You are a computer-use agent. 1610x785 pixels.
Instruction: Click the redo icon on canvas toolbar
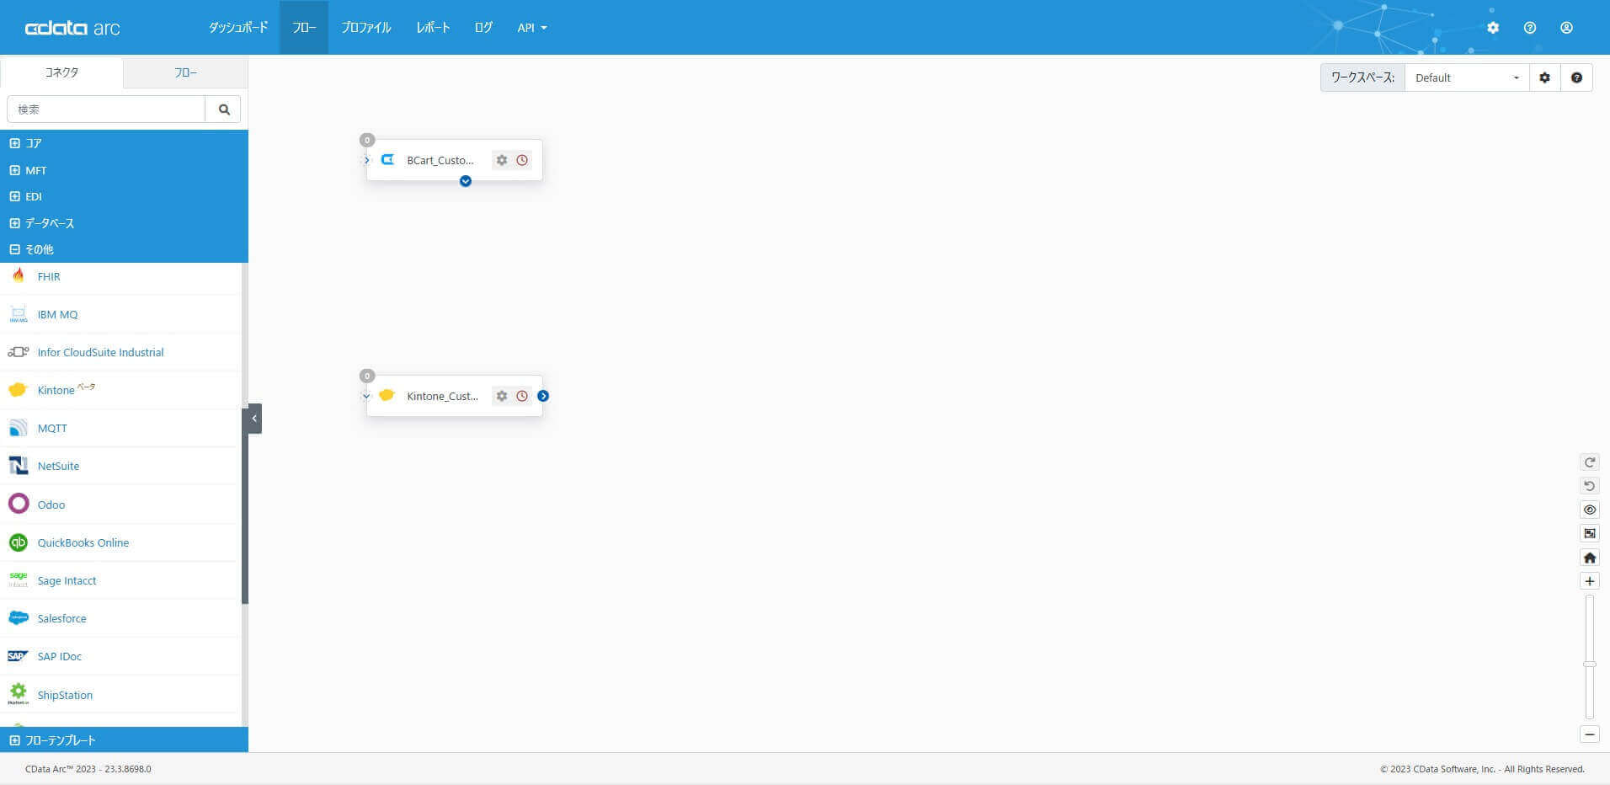click(1590, 462)
